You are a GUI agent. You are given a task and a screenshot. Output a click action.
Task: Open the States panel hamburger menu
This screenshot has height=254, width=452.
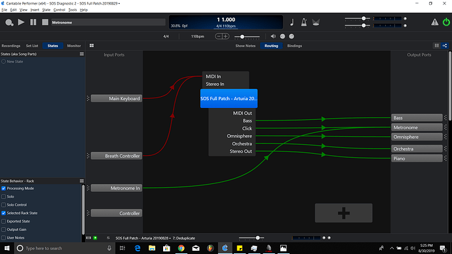(82, 54)
